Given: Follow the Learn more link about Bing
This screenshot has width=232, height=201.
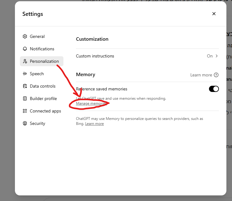Looking at the screenshot, I should [95, 124].
